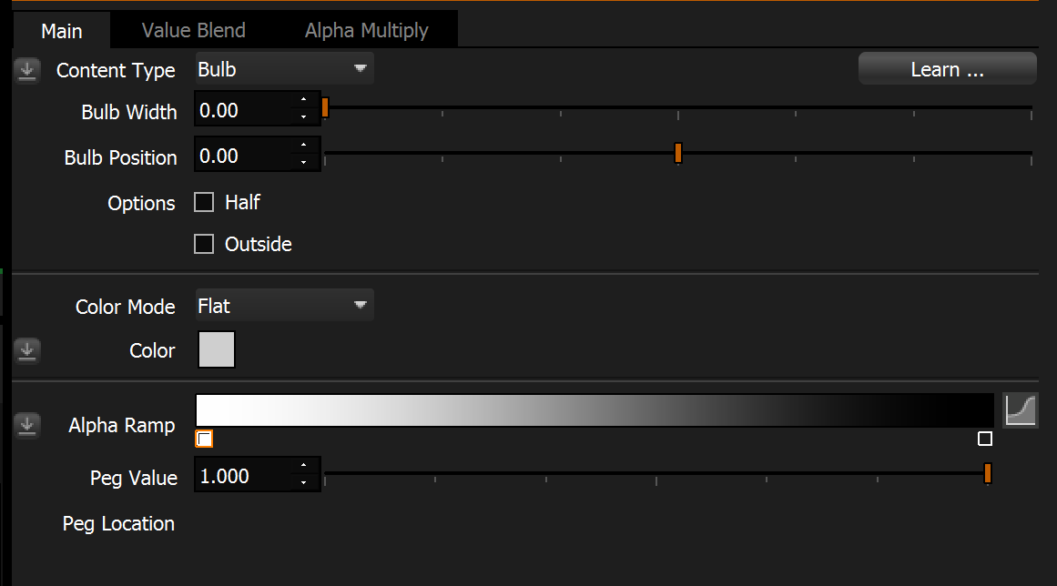Open the flat Color swatch picker
Viewport: 1057px width, 586px height.
click(x=217, y=350)
